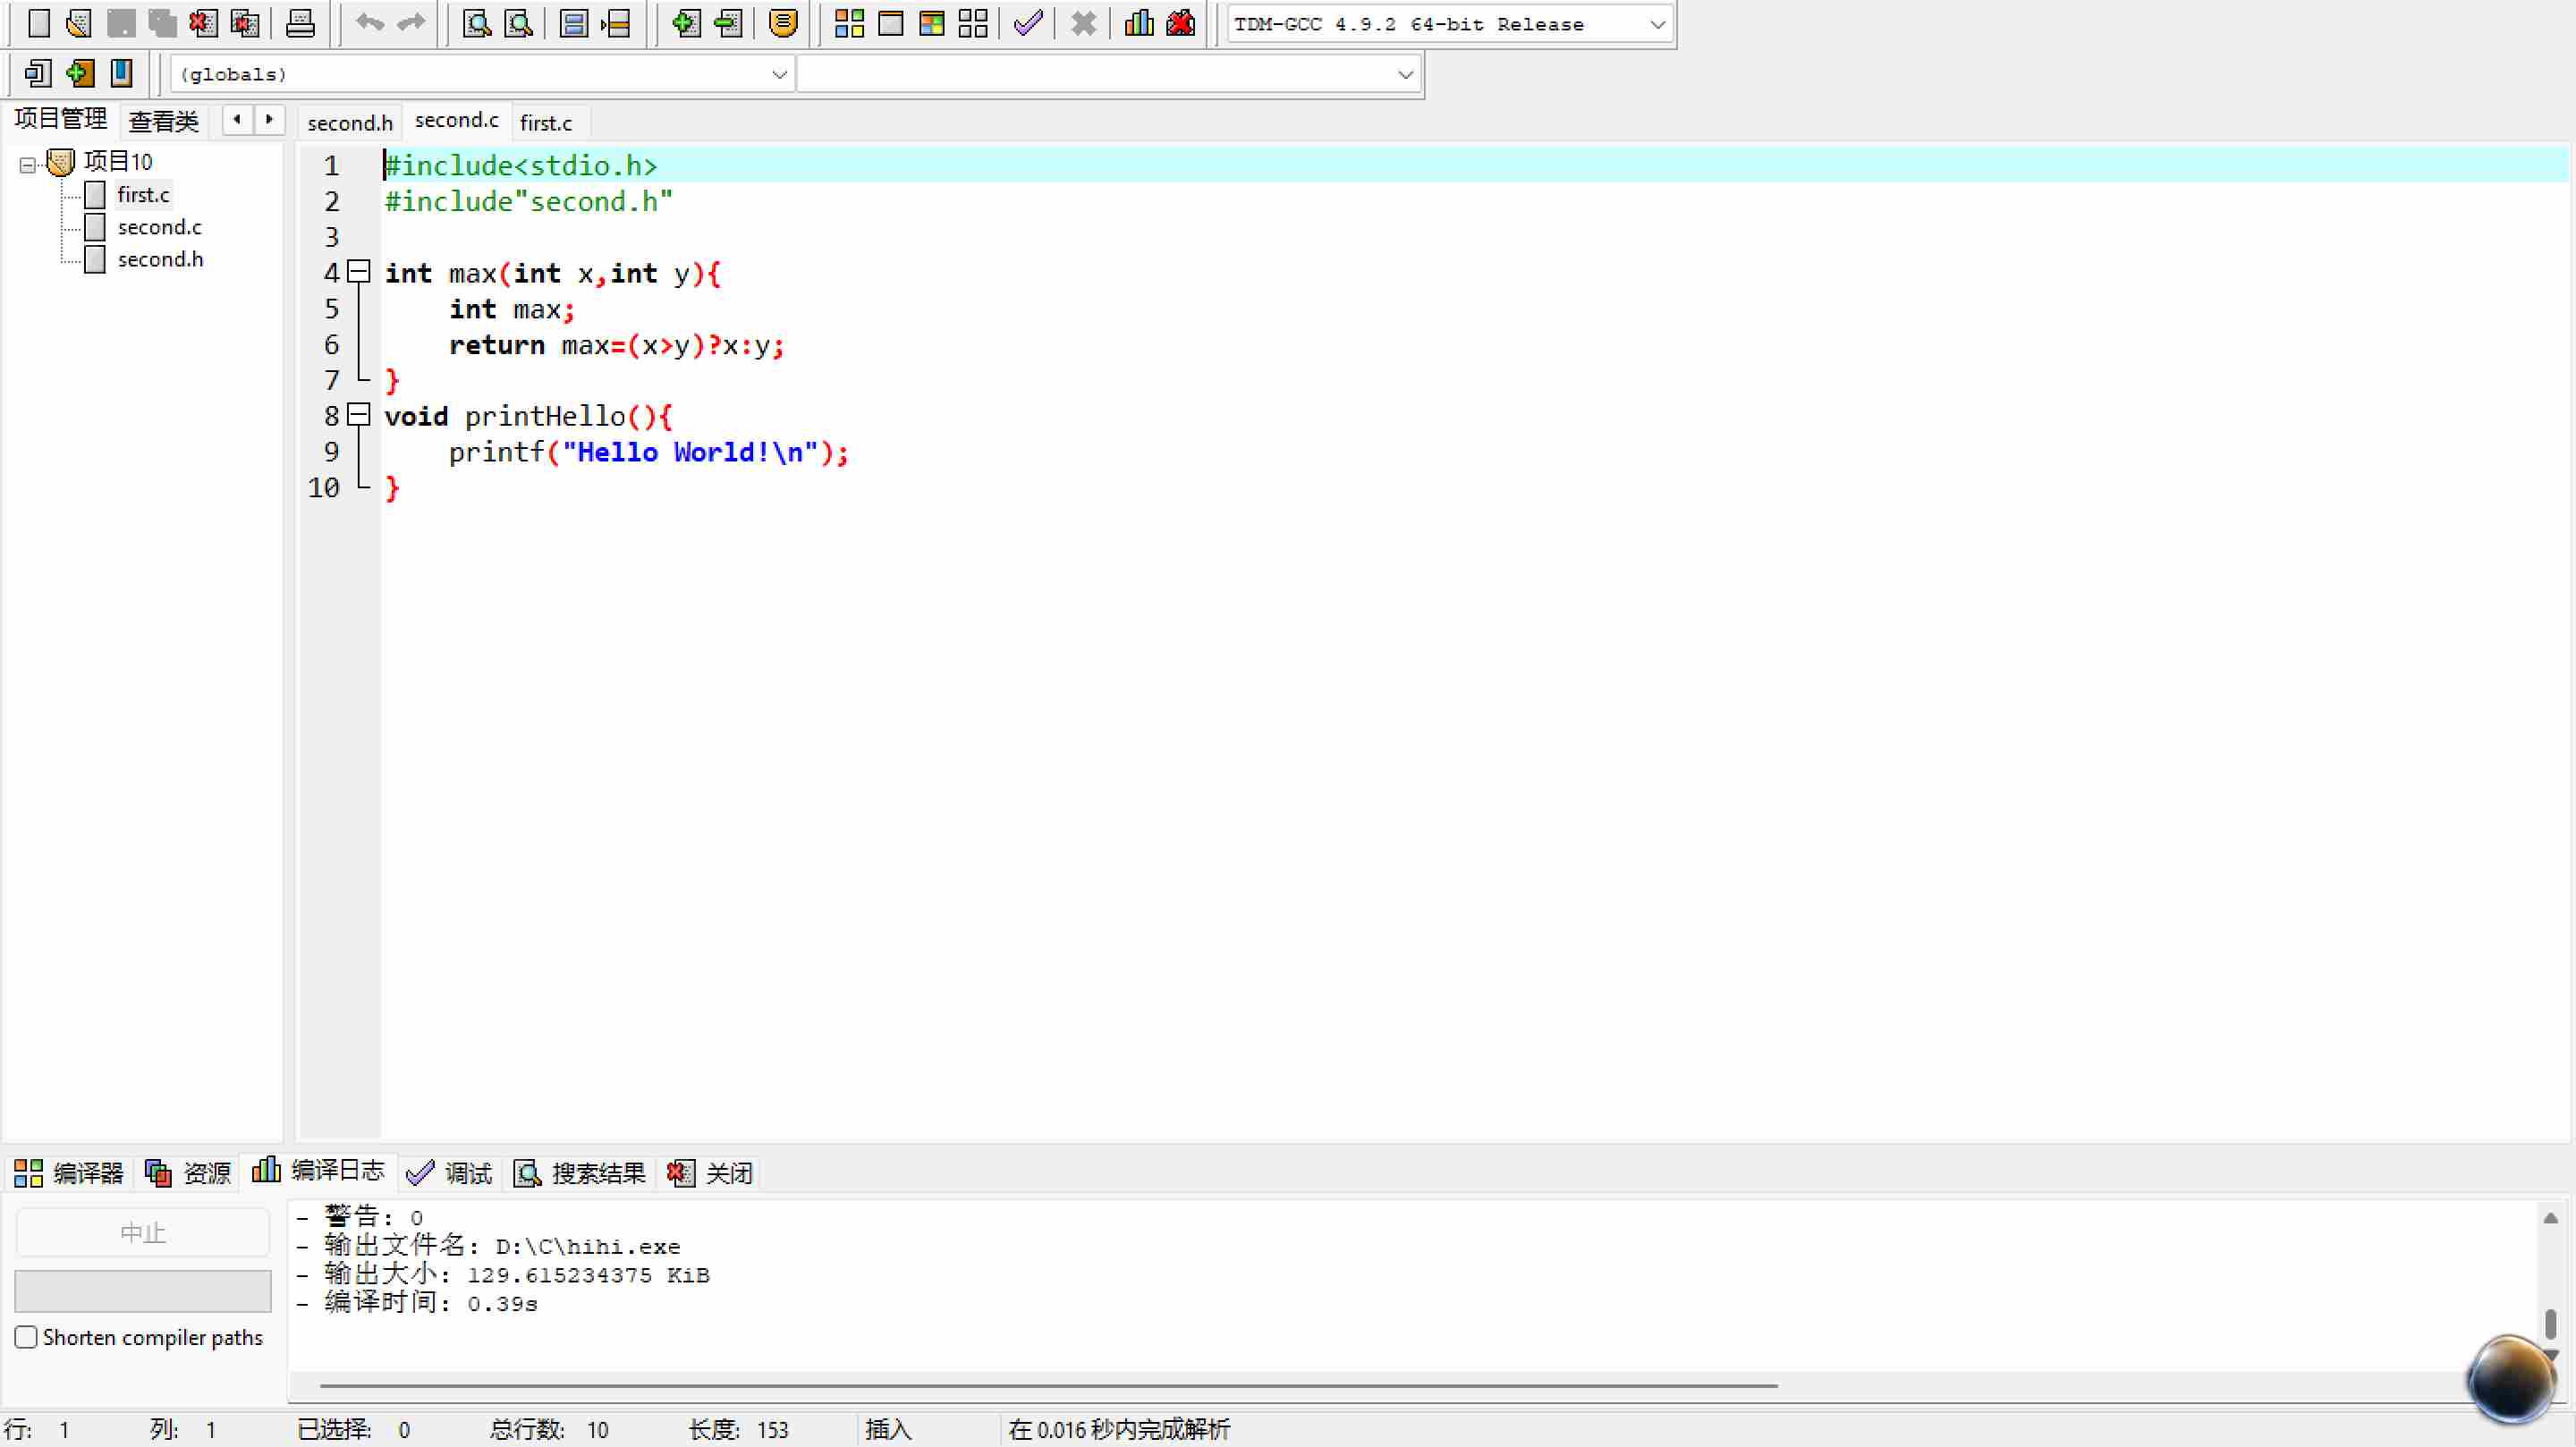This screenshot has width=2576, height=1447.
Task: Click the Profile analysis bar chart icon
Action: pos(1139,23)
